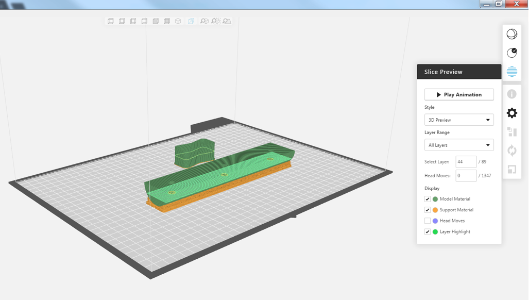Click the grayed-out arrange models icon
The image size is (529, 300).
pyautogui.click(x=512, y=131)
